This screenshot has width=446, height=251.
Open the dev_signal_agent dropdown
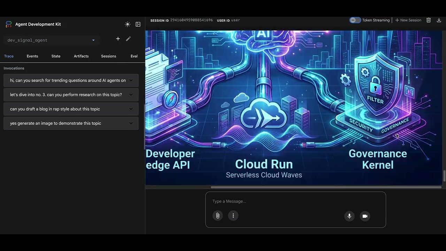click(x=51, y=40)
